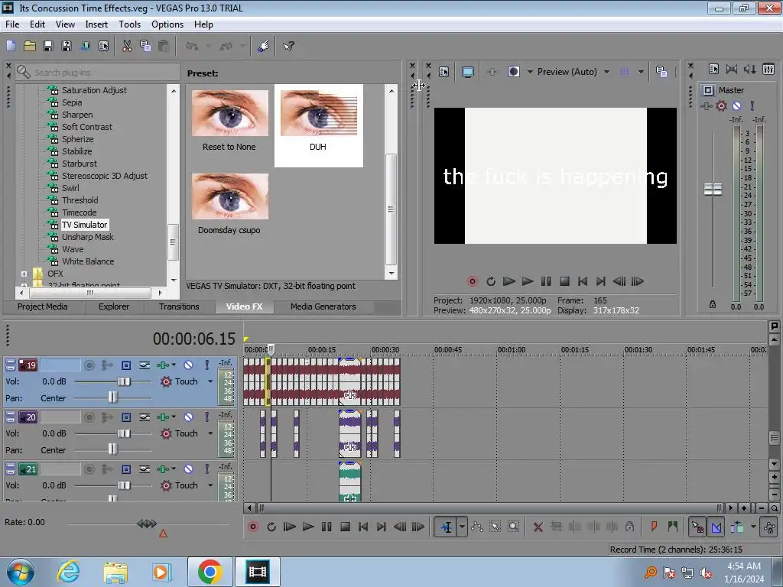This screenshot has width=783, height=587.
Task: Click the Undo arrow icon
Action: point(192,46)
